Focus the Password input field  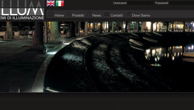click(181, 3)
